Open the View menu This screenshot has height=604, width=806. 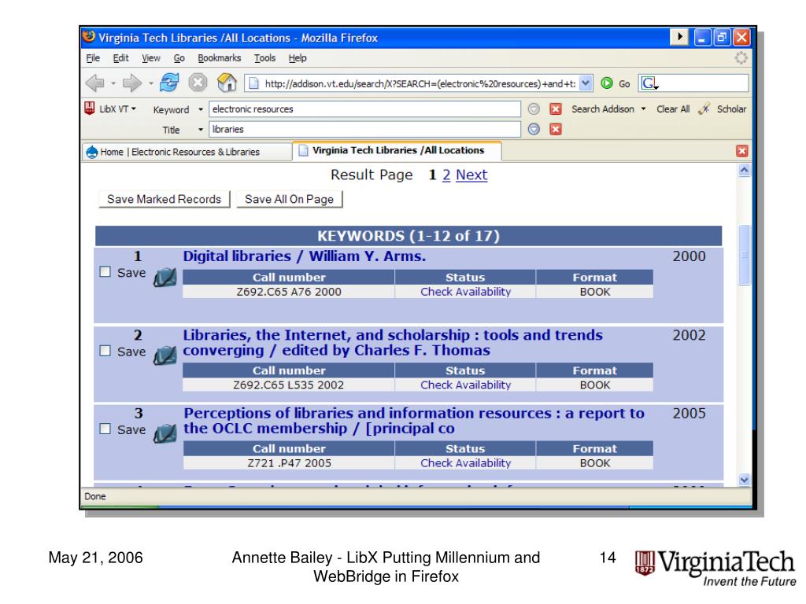(x=151, y=58)
